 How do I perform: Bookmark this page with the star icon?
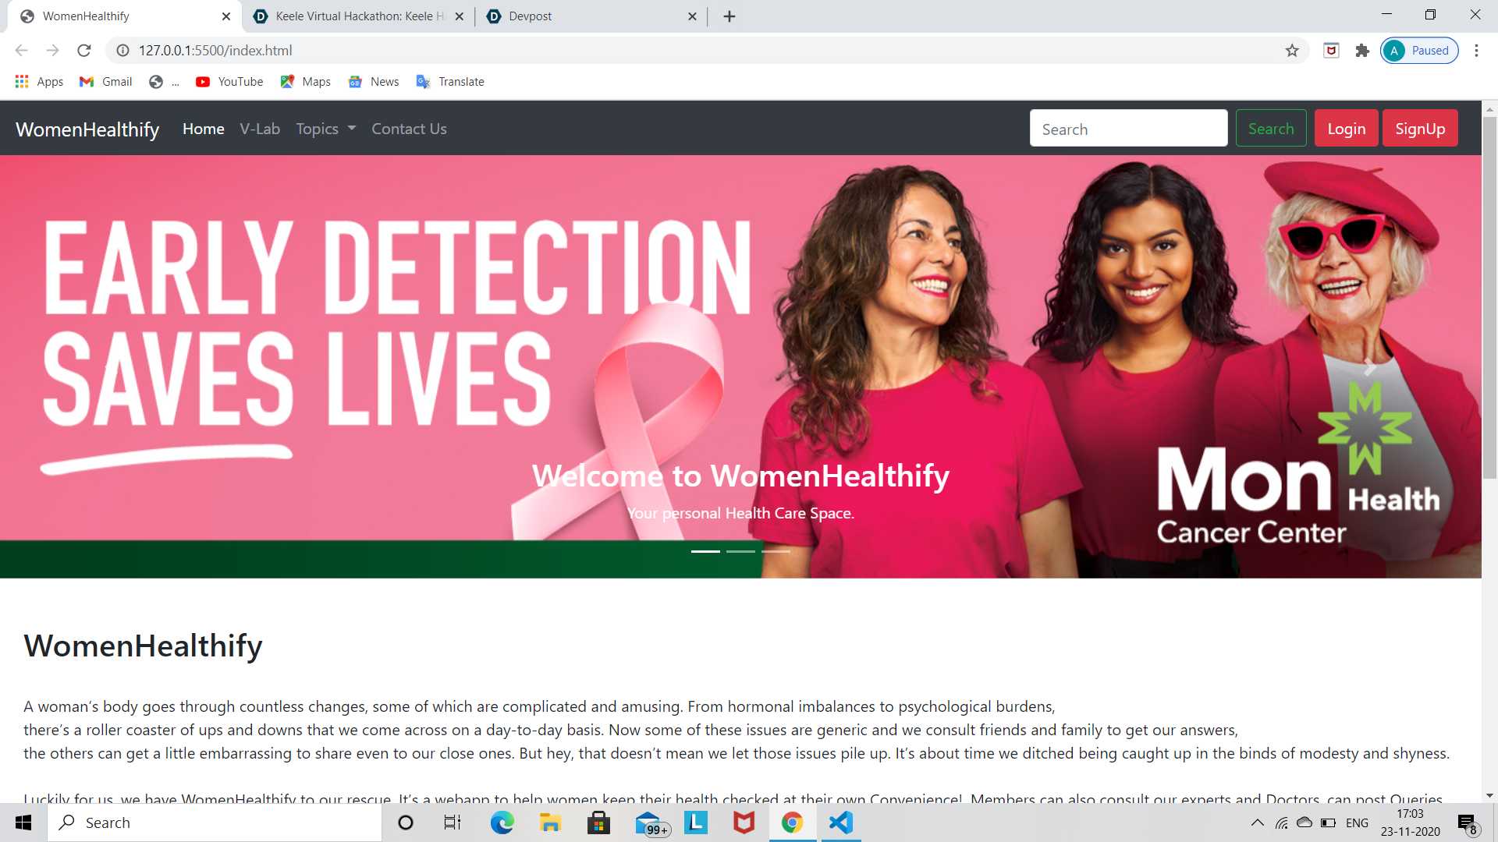(x=1292, y=51)
